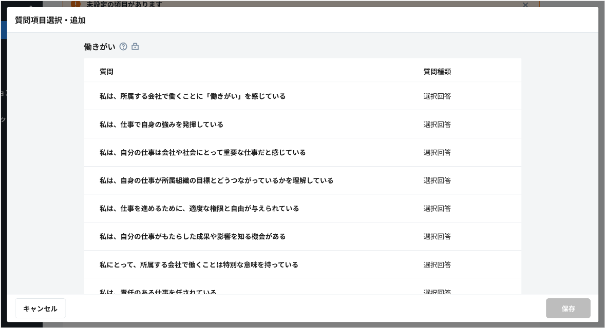Dismiss the 未設定の項目があります warning
605x328 pixels.
525,5
